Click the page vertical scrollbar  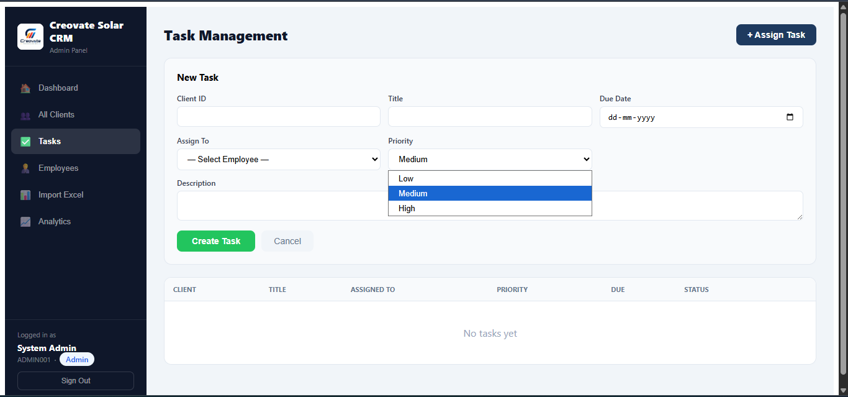point(843,193)
